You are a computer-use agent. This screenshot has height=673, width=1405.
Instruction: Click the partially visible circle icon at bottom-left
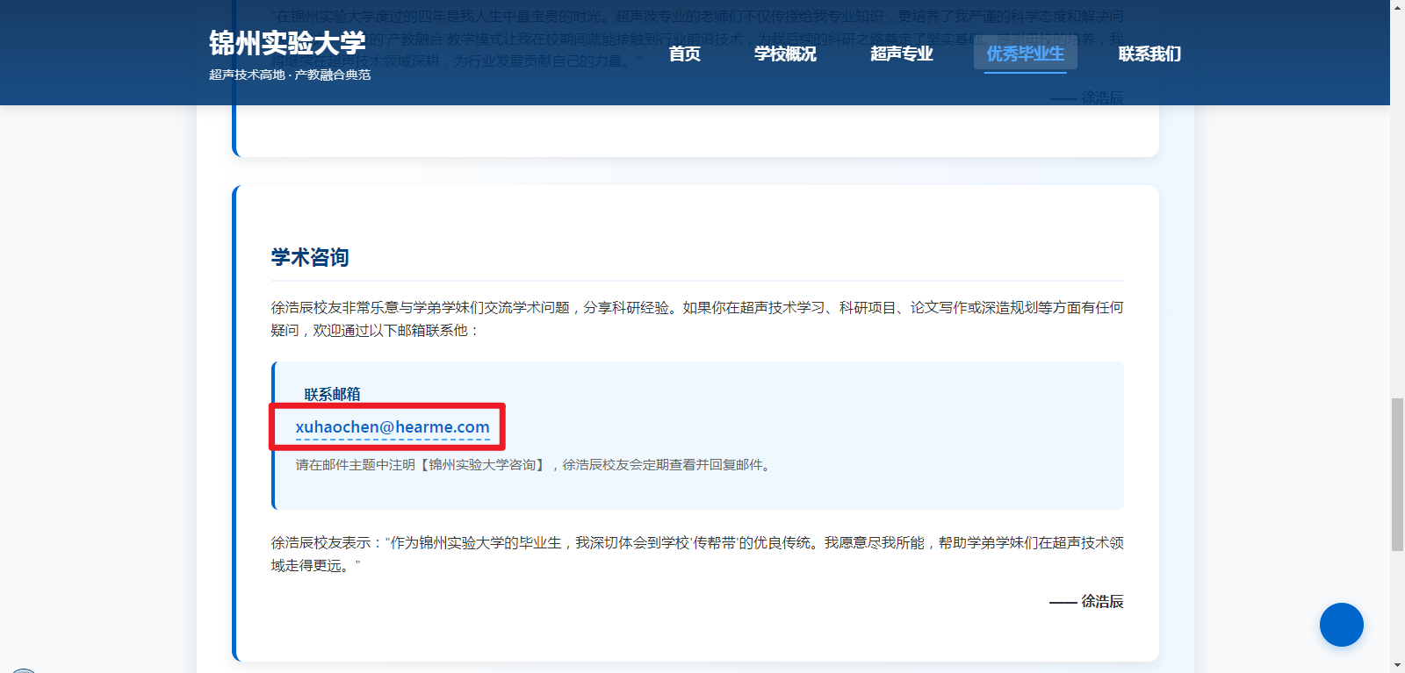(23, 669)
